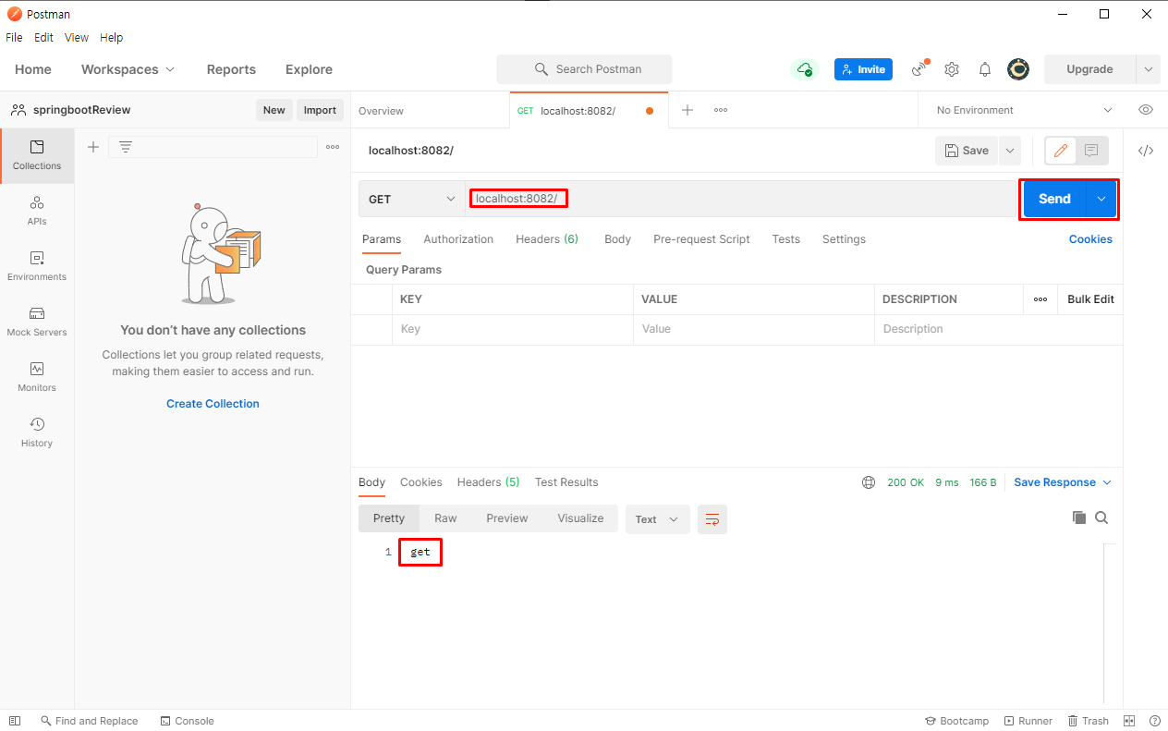
Task: Search the response magnifier icon
Action: 1101,518
